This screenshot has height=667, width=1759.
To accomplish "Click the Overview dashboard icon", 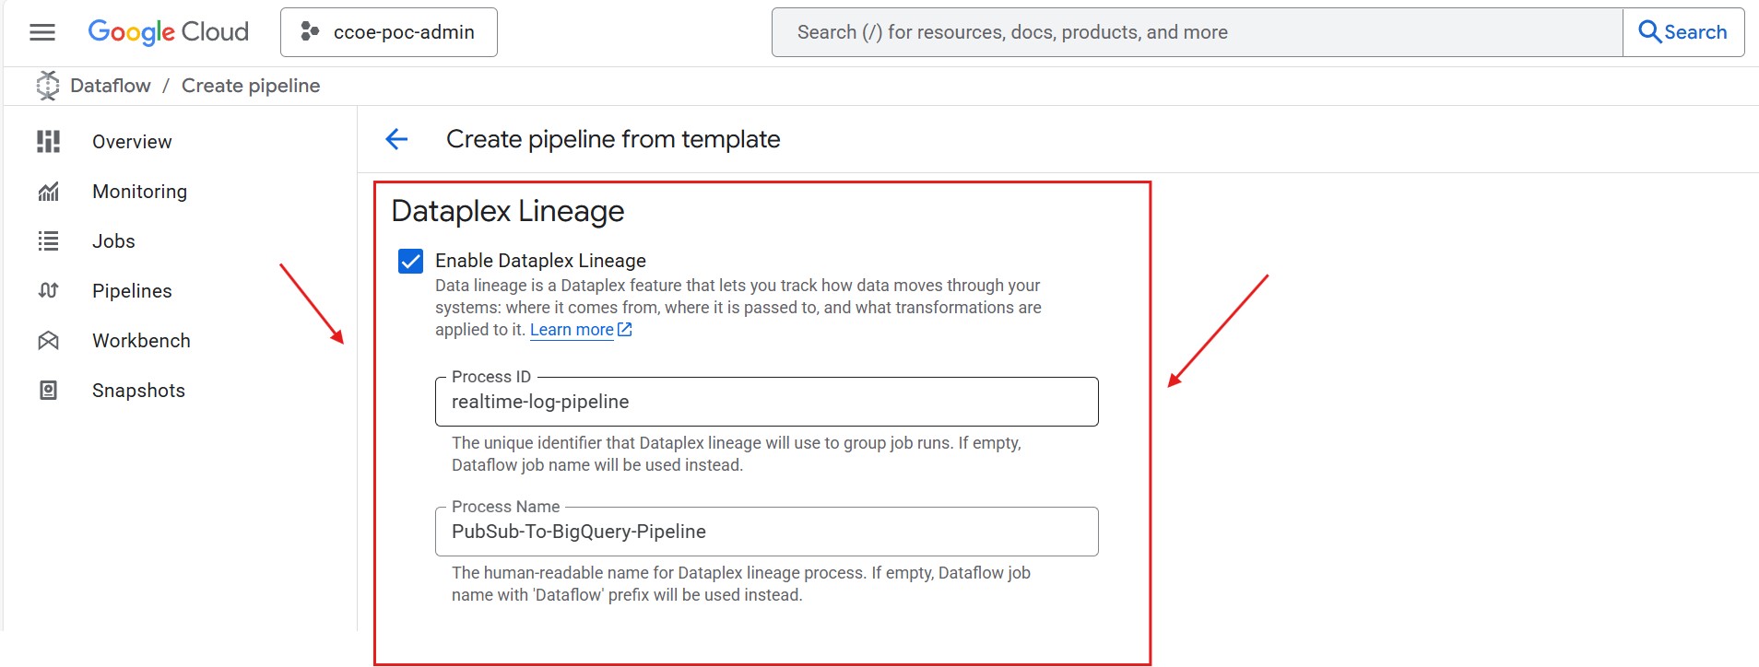I will pos(48,142).
